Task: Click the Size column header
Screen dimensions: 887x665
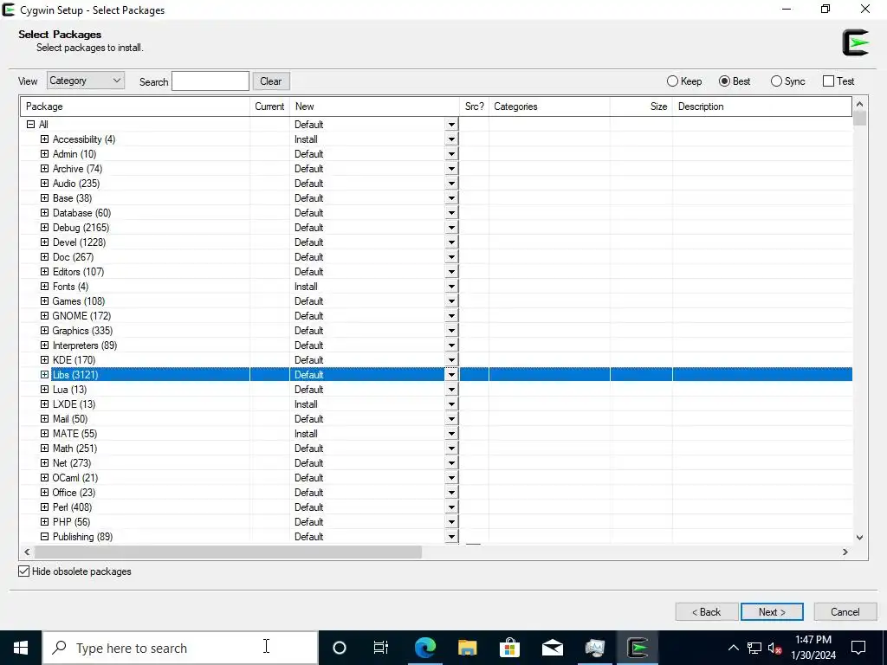Action: pos(641,107)
